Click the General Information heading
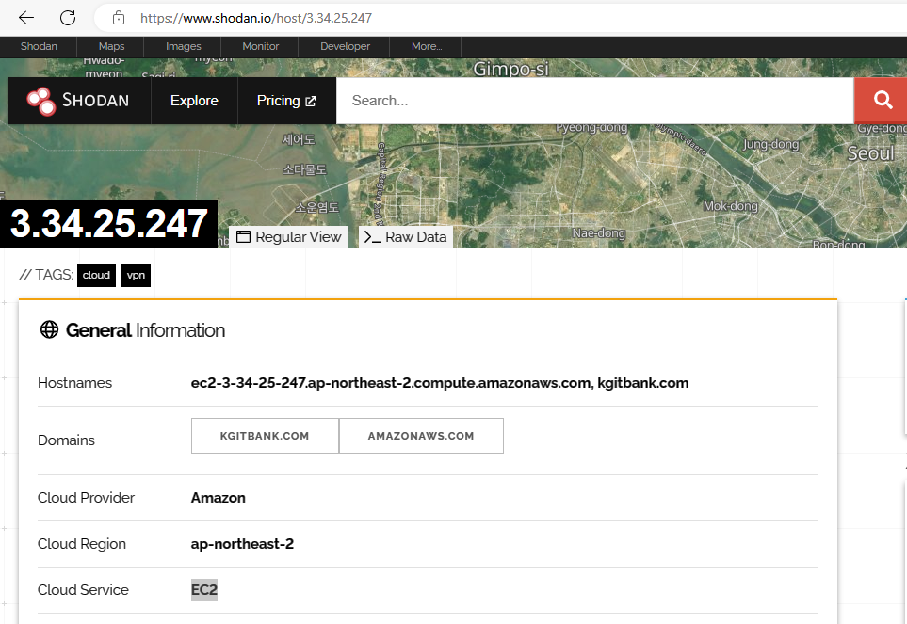Screen dimensions: 907x624 tap(145, 330)
